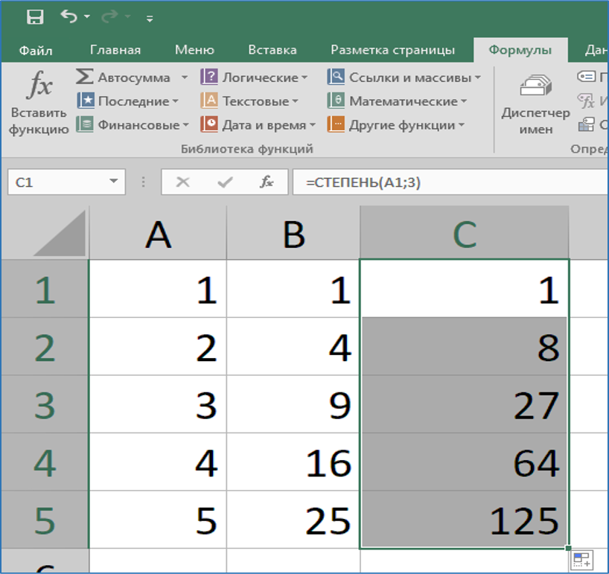Viewport: 609px width, 574px height.
Task: Select column A header
Action: (158, 233)
